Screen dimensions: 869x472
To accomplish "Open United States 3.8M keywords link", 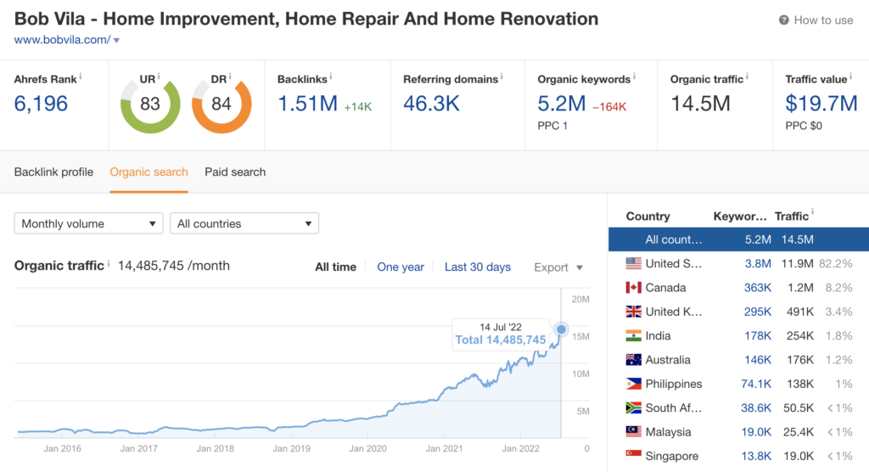I will pos(758,263).
